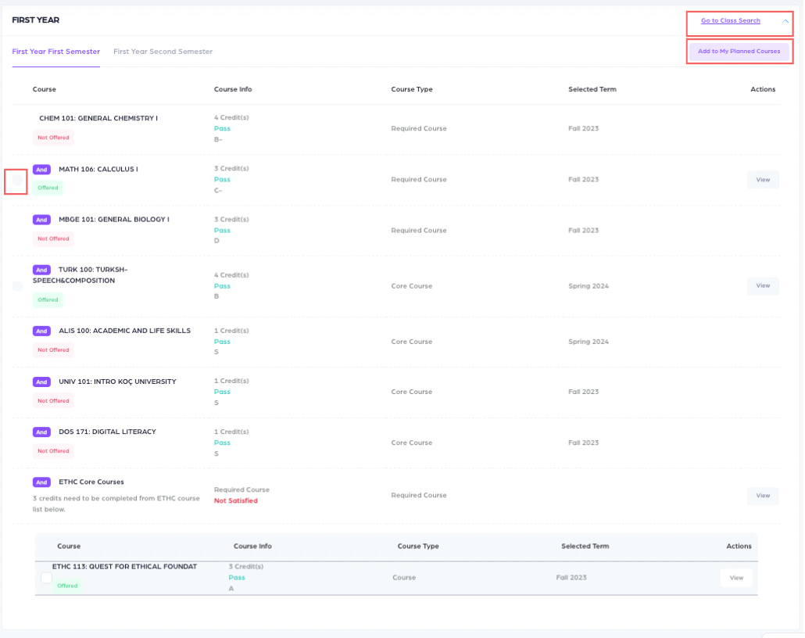Click View for ETHC Core Courses
Screen dimensions: 805x638
pos(763,496)
